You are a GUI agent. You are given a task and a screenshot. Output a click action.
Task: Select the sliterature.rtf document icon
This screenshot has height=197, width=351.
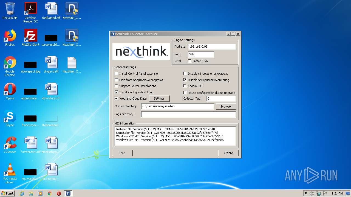coord(51,91)
